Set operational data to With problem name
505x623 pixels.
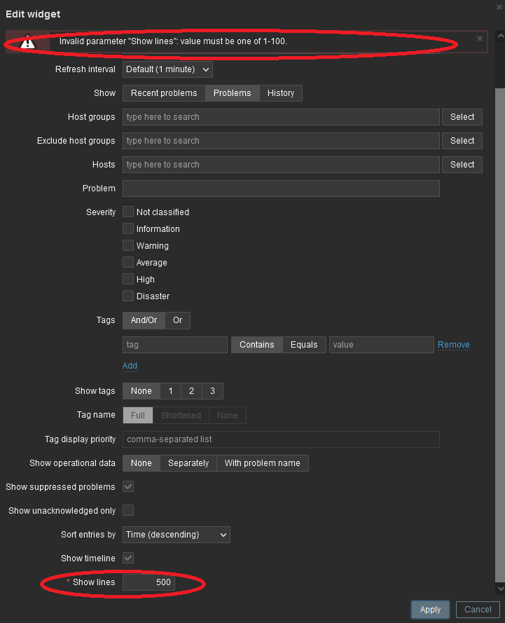click(x=262, y=463)
